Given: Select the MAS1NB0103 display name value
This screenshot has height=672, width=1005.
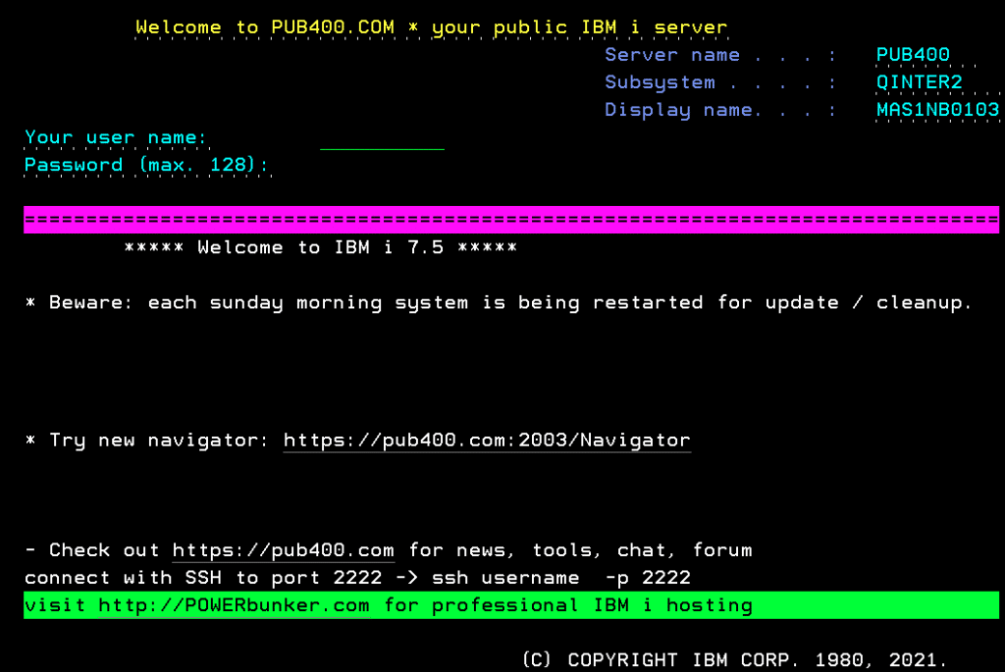Looking at the screenshot, I should (x=937, y=110).
